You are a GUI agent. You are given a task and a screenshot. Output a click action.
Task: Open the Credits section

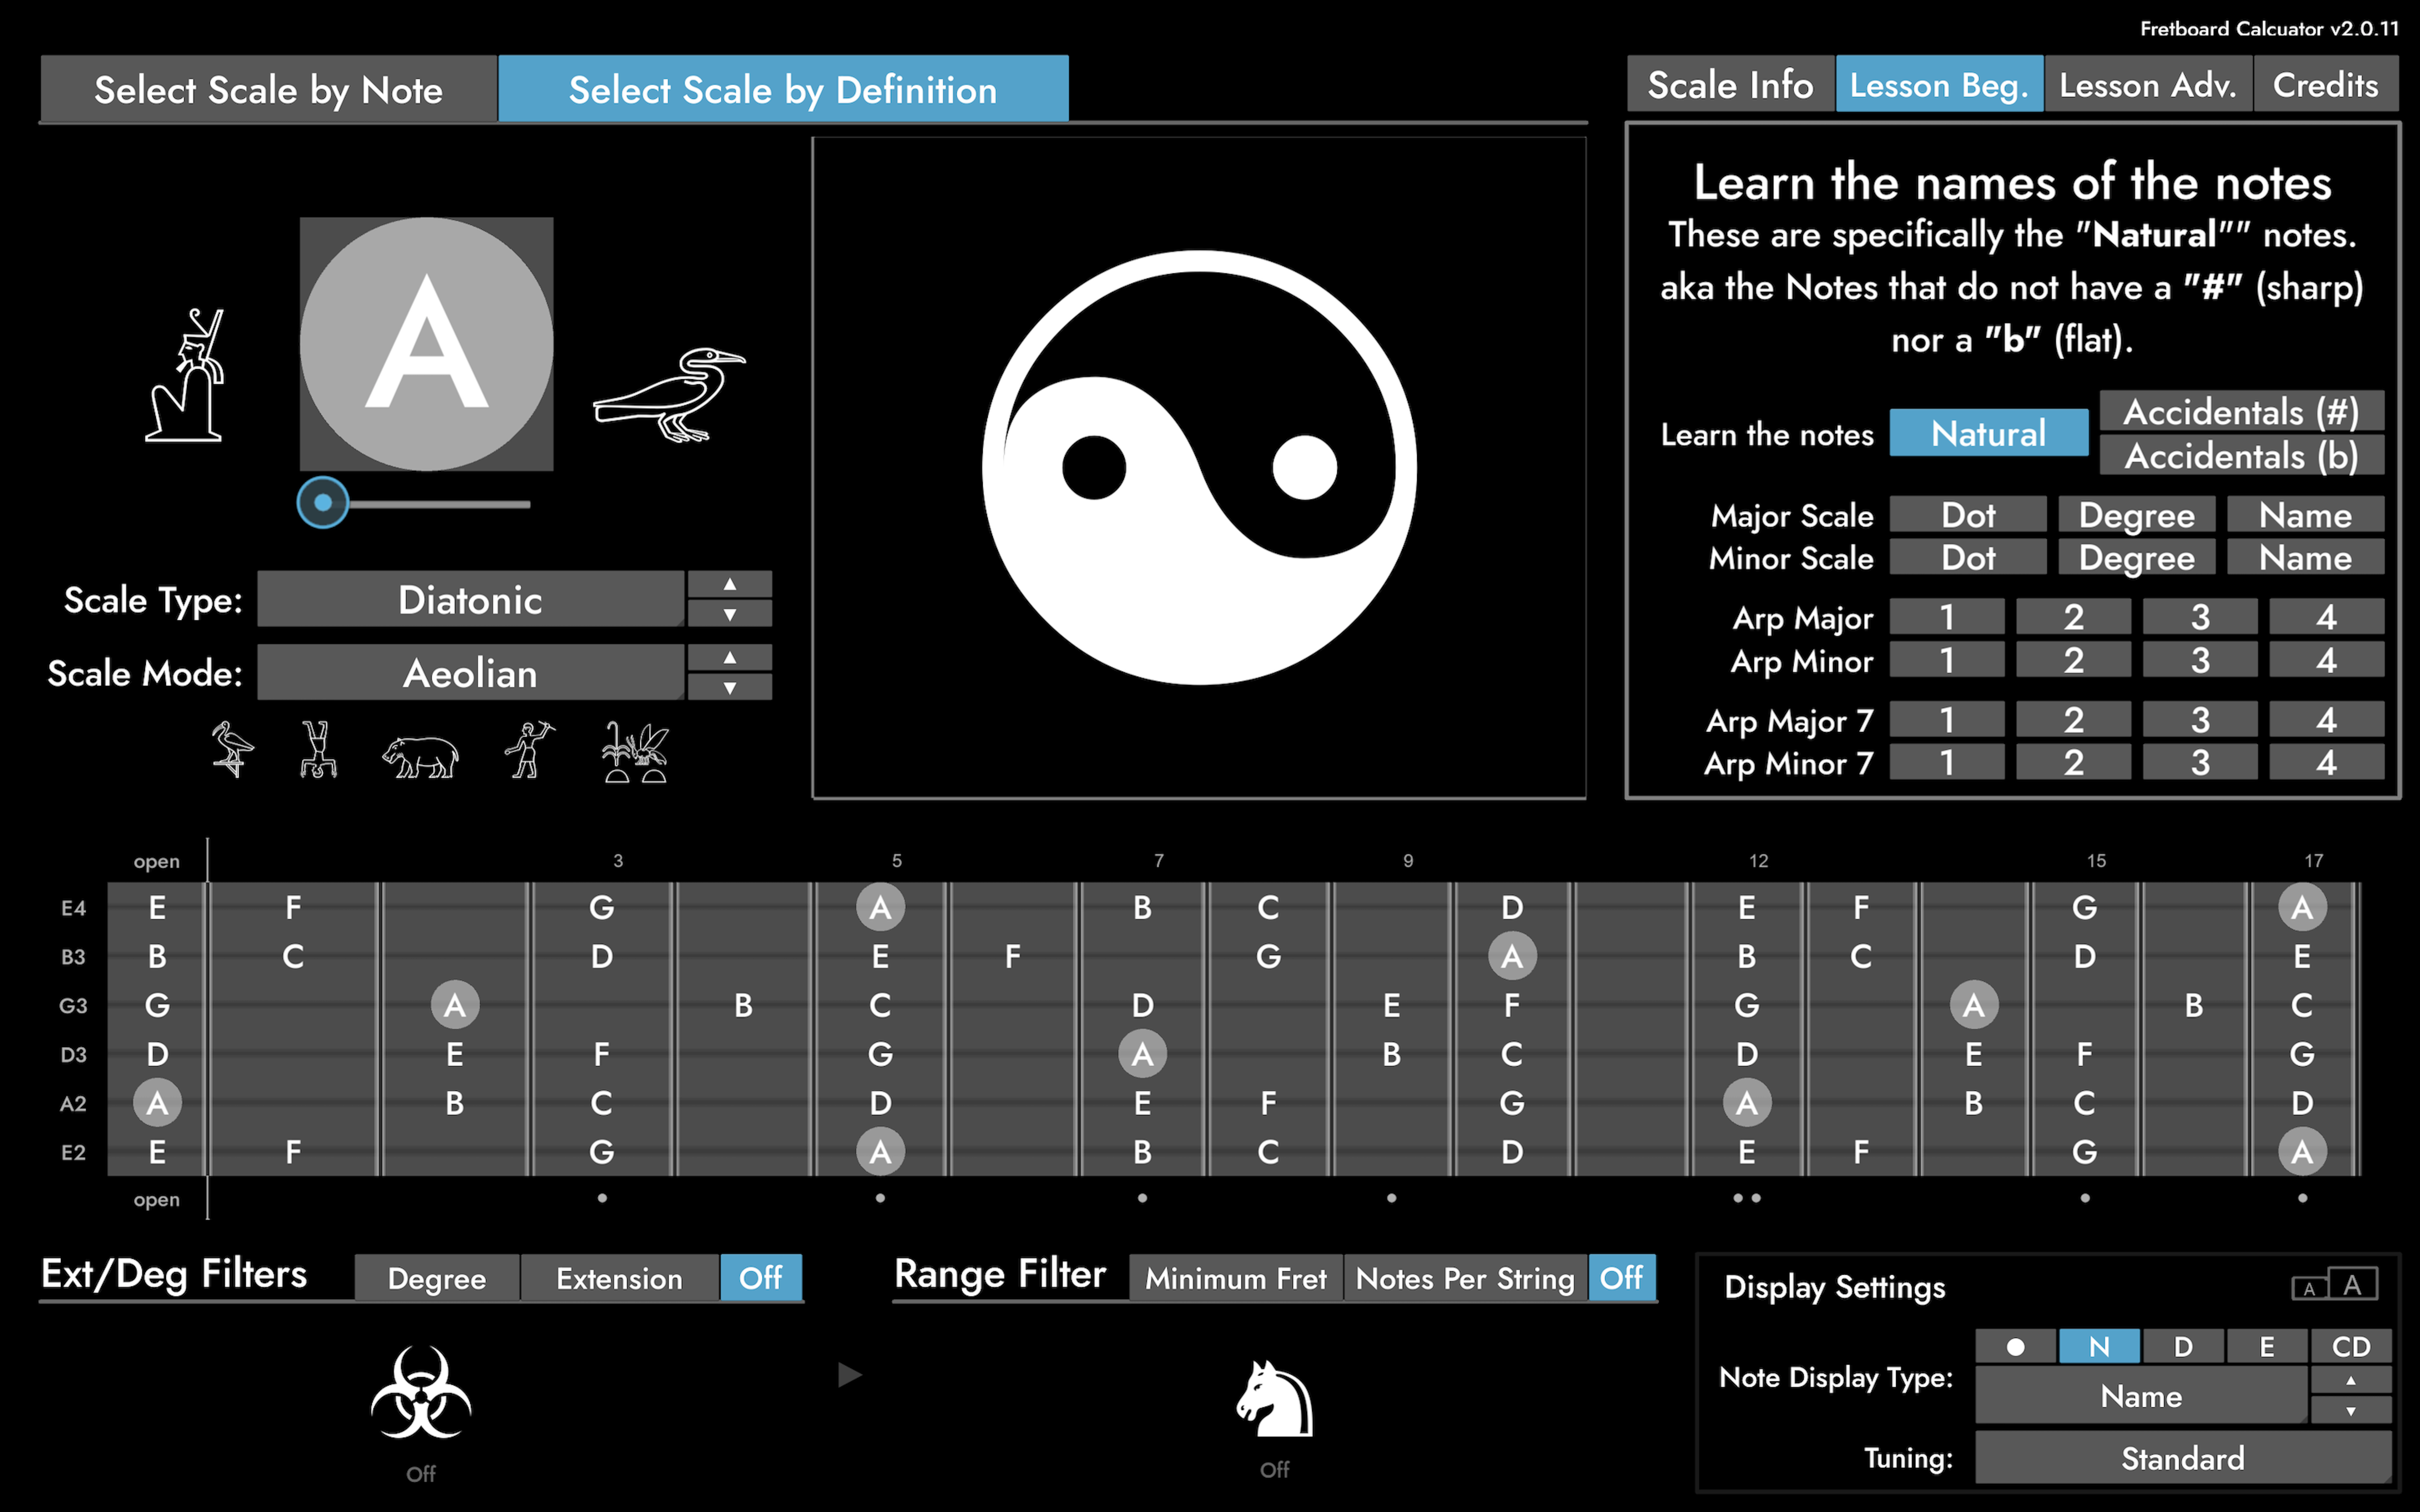[2326, 84]
